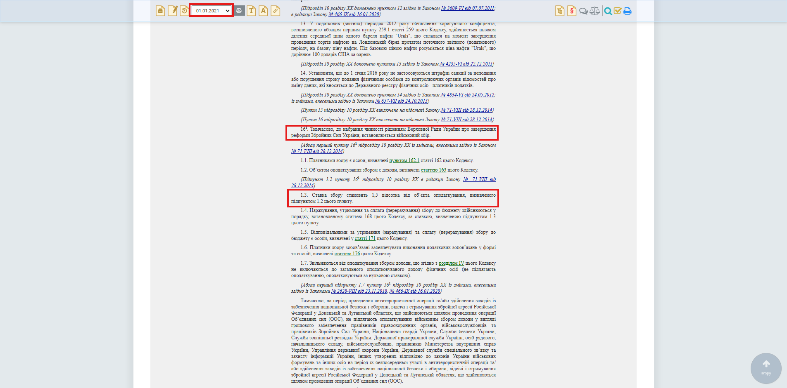Follow the 'статтею 163' link

[433, 170]
